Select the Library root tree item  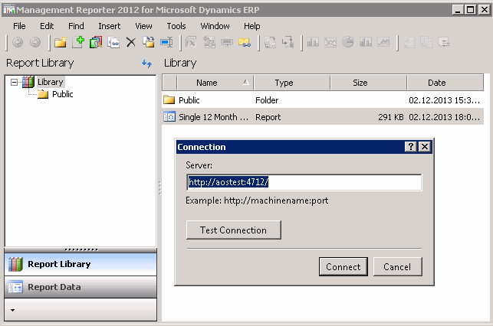pos(51,82)
